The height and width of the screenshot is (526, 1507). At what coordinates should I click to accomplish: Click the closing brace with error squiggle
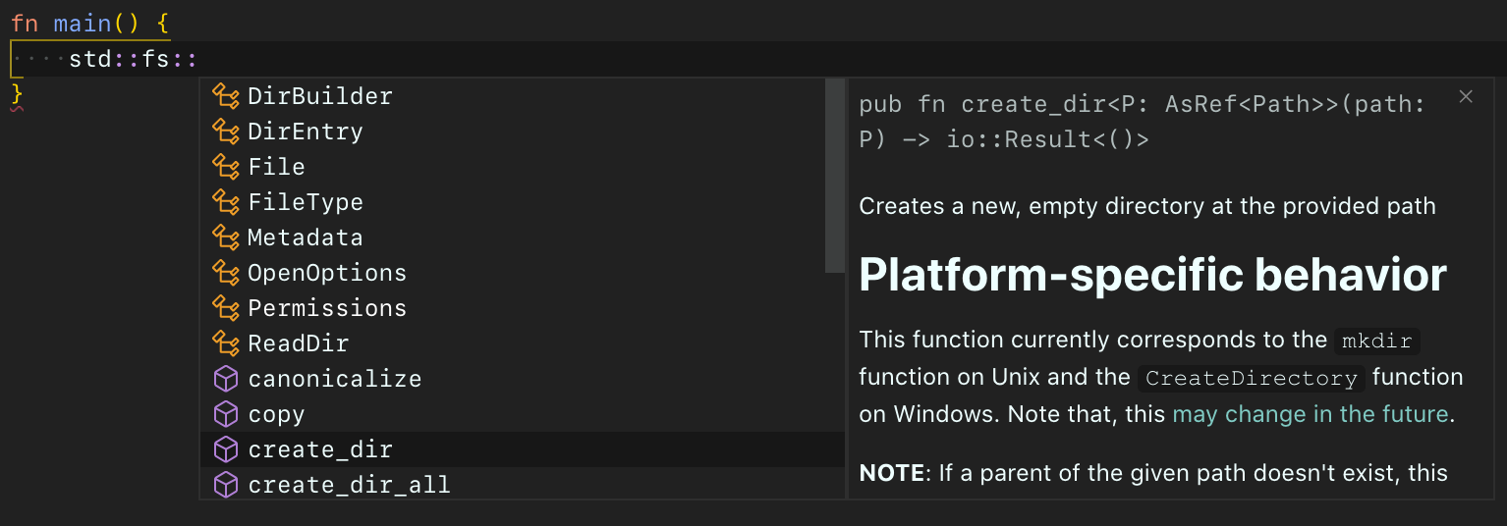(x=17, y=95)
